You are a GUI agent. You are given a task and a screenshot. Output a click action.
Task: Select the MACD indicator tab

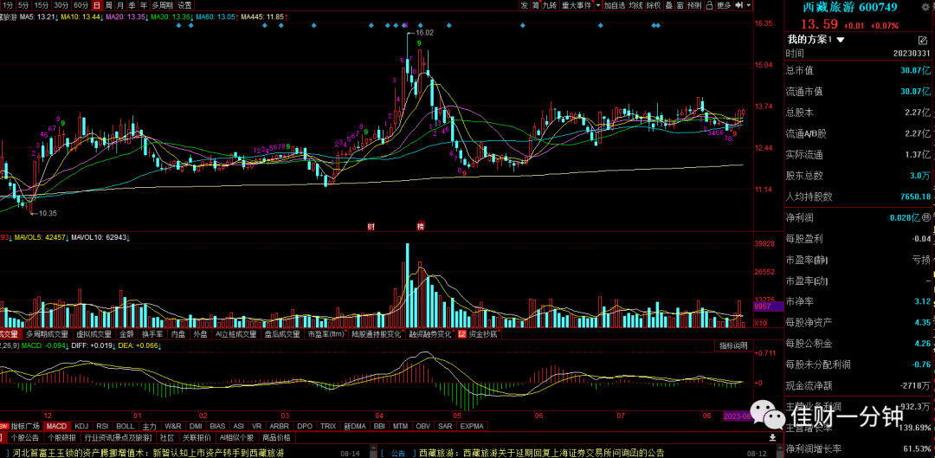pos(56,426)
